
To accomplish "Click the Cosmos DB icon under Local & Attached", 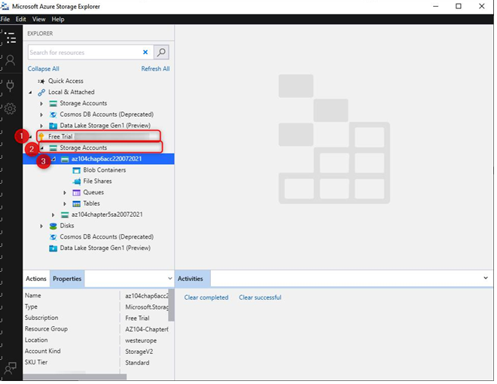I will pyautogui.click(x=53, y=114).
